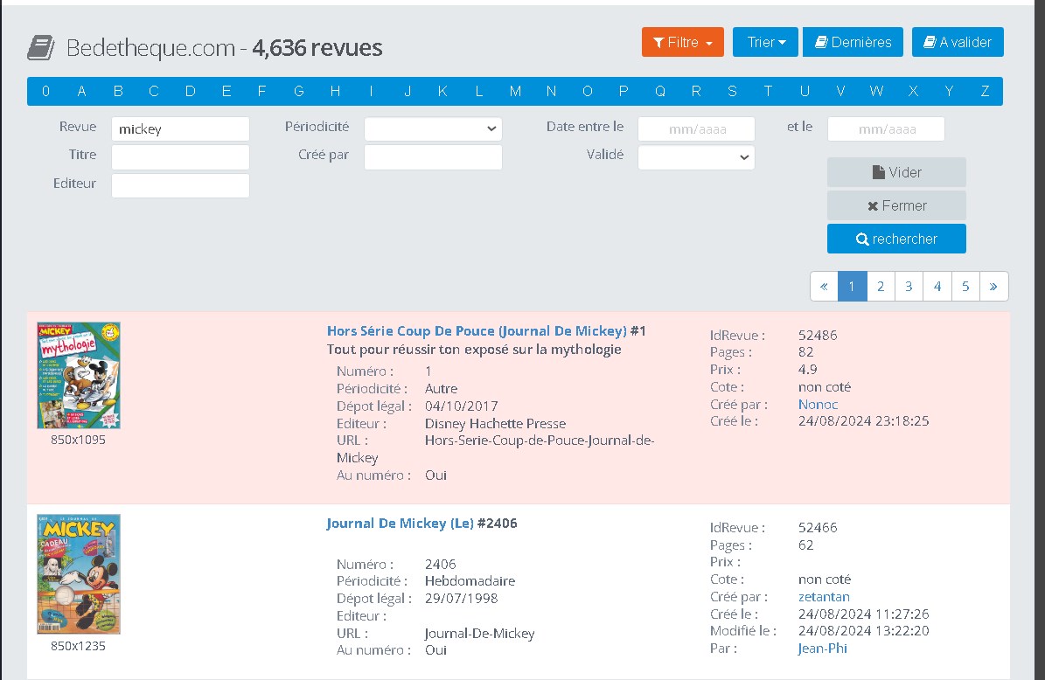
Task: Select letter M in alphabet bar
Action: (515, 91)
